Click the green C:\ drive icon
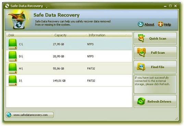184x126 pixels. point(13,44)
